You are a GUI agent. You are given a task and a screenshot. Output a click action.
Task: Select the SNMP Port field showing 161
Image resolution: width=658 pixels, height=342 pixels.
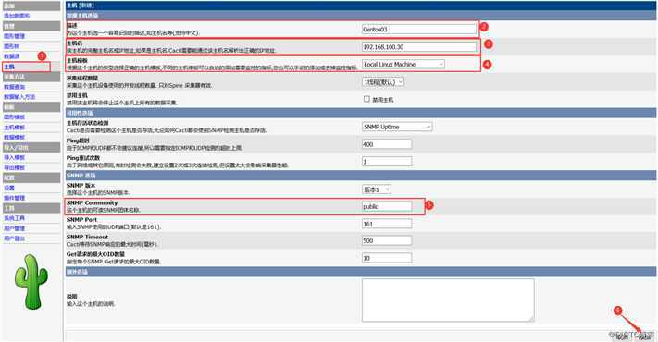click(387, 224)
